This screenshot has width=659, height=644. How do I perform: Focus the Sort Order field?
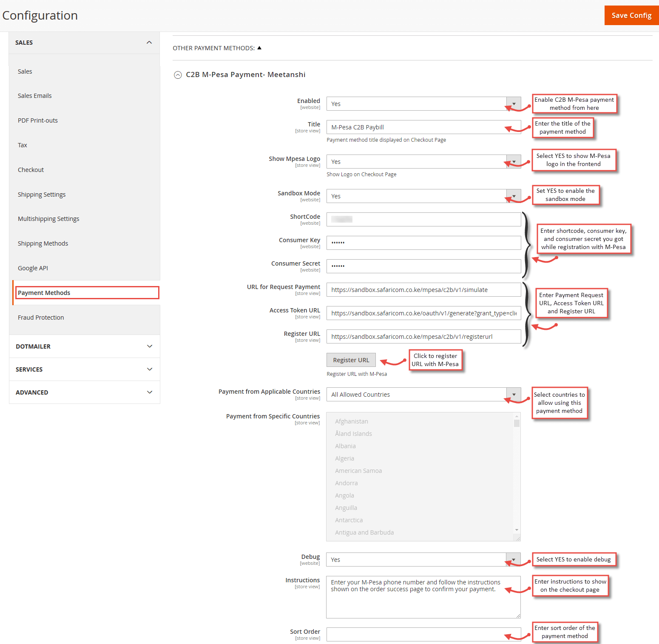pyautogui.click(x=423, y=635)
